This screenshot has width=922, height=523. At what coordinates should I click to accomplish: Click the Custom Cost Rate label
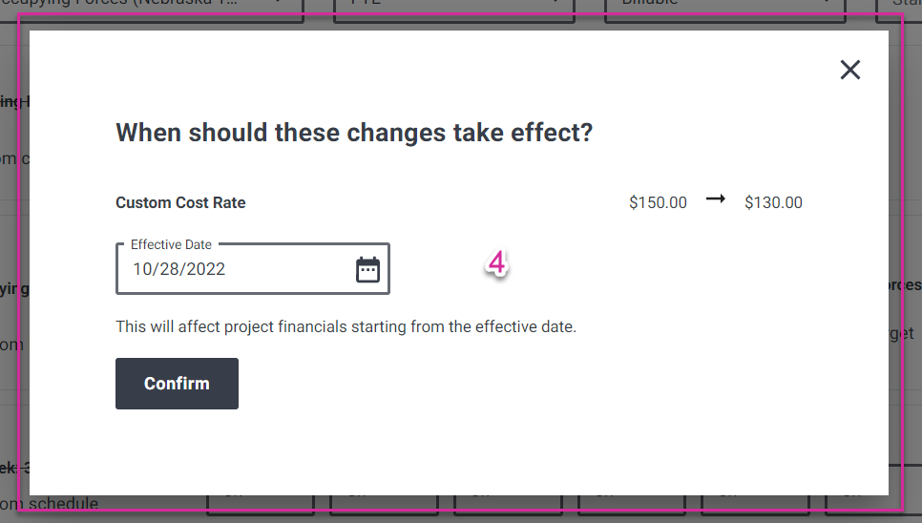180,202
